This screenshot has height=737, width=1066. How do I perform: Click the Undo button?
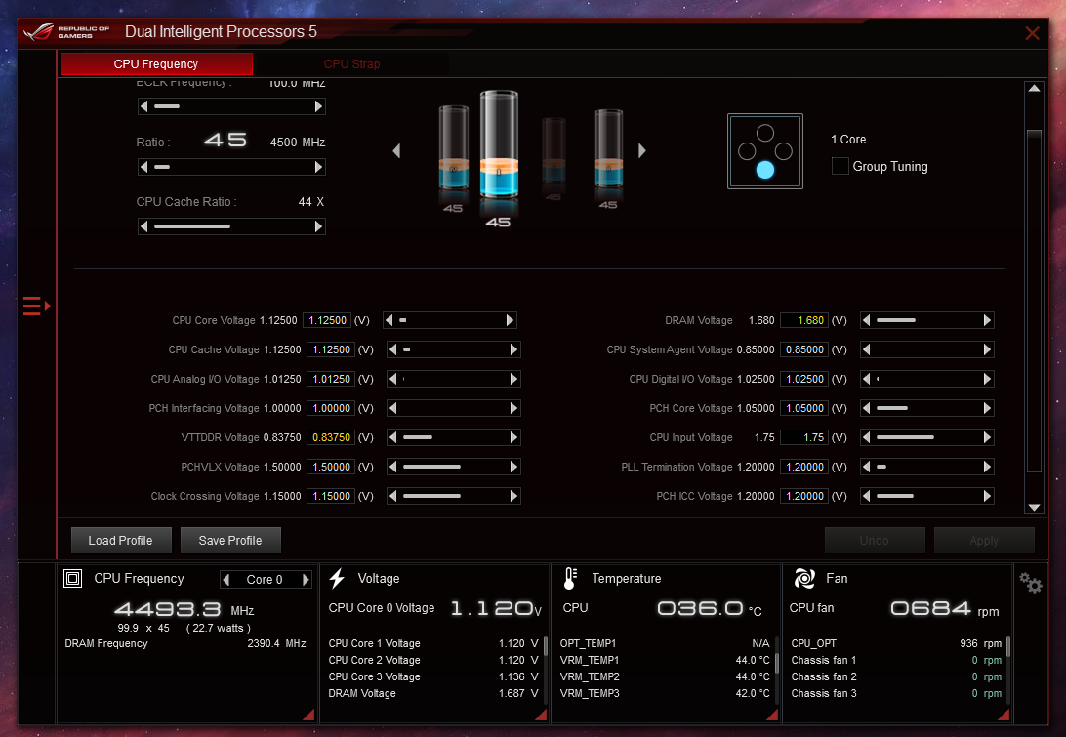click(x=875, y=541)
